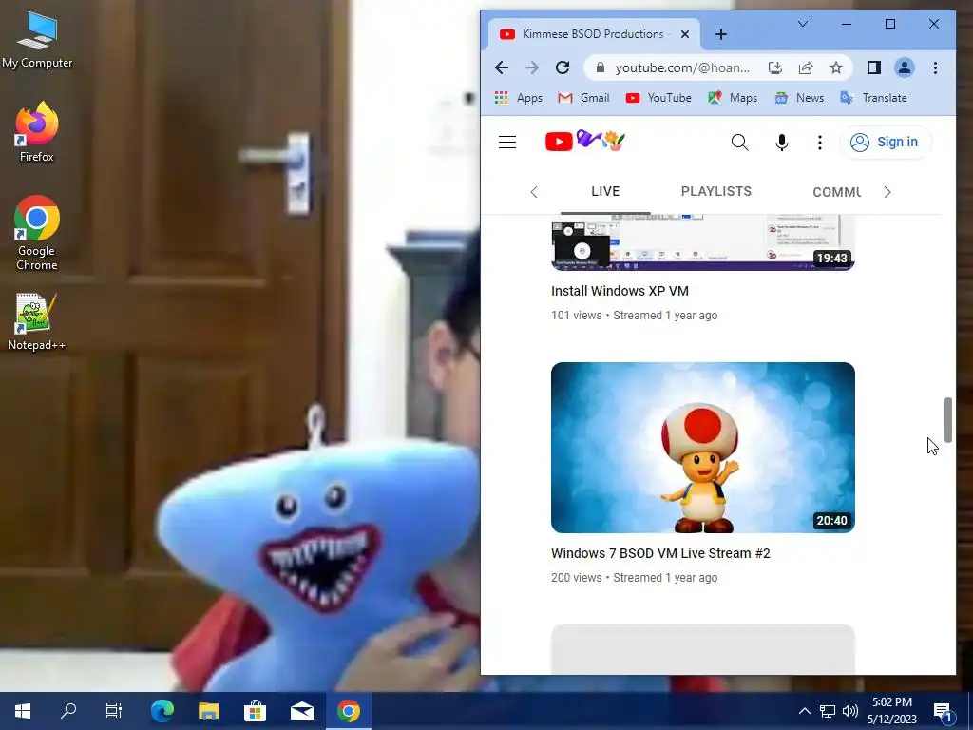Open File Explorer from taskbar

pos(208,711)
